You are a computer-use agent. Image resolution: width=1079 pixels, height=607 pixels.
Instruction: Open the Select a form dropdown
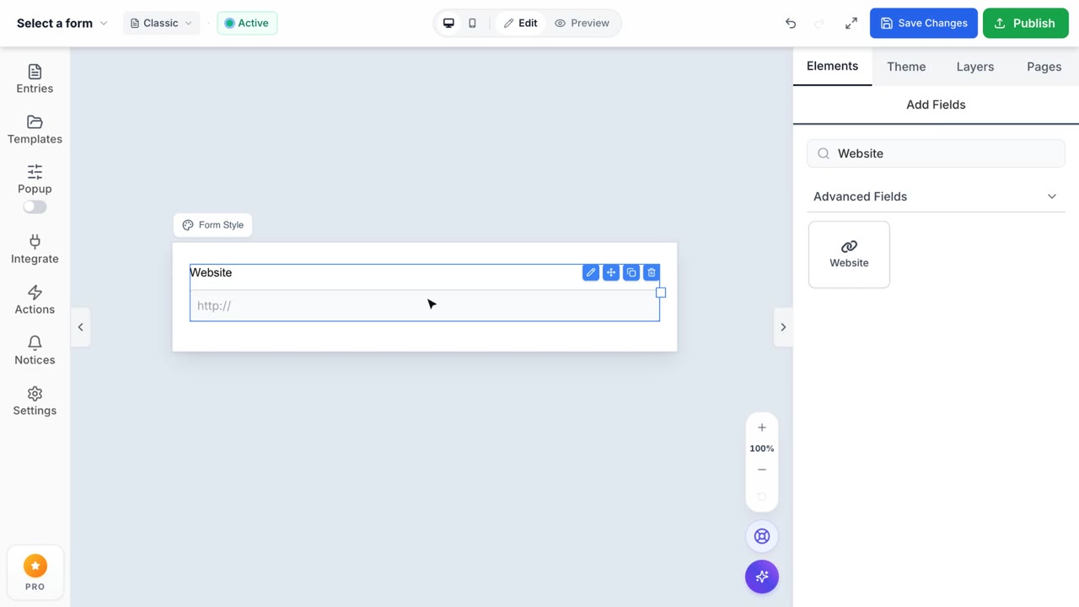[62, 24]
